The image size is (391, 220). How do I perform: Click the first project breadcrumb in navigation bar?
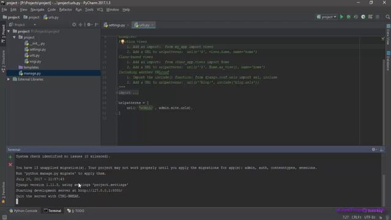pos(11,17)
